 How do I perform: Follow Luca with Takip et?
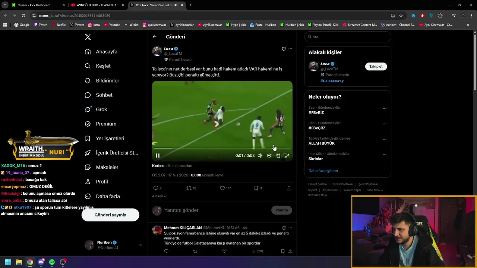click(x=376, y=67)
